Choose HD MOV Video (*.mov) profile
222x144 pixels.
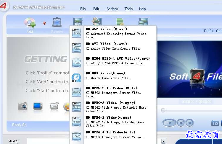coord(113,77)
